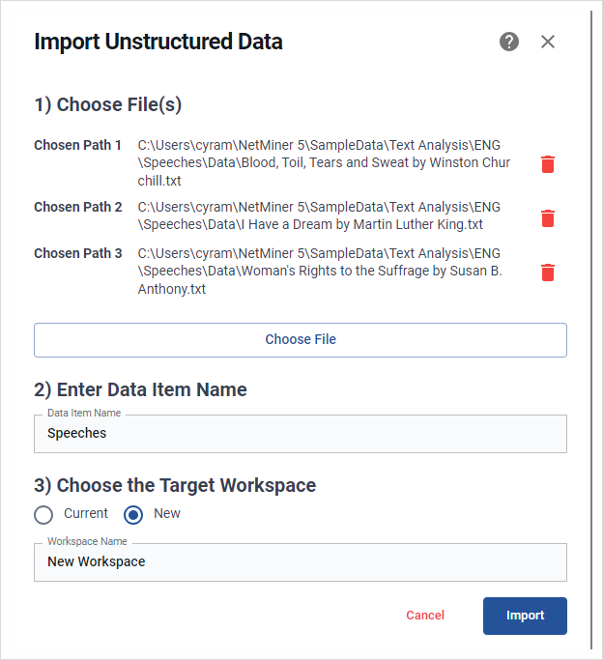603x660 pixels.
Task: Click the Martin Luther King file path text
Action: pos(319,215)
